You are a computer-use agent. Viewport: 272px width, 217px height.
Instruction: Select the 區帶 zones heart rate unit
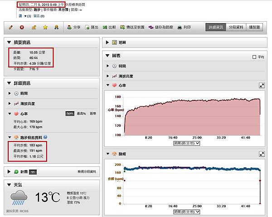point(93,113)
